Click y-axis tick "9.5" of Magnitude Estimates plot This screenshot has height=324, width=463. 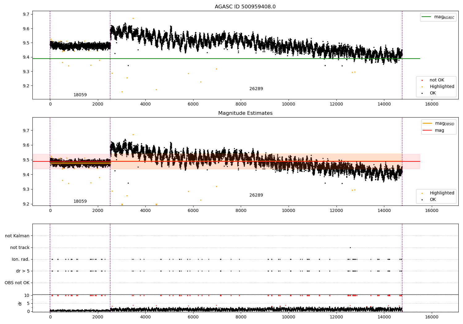coord(26,160)
